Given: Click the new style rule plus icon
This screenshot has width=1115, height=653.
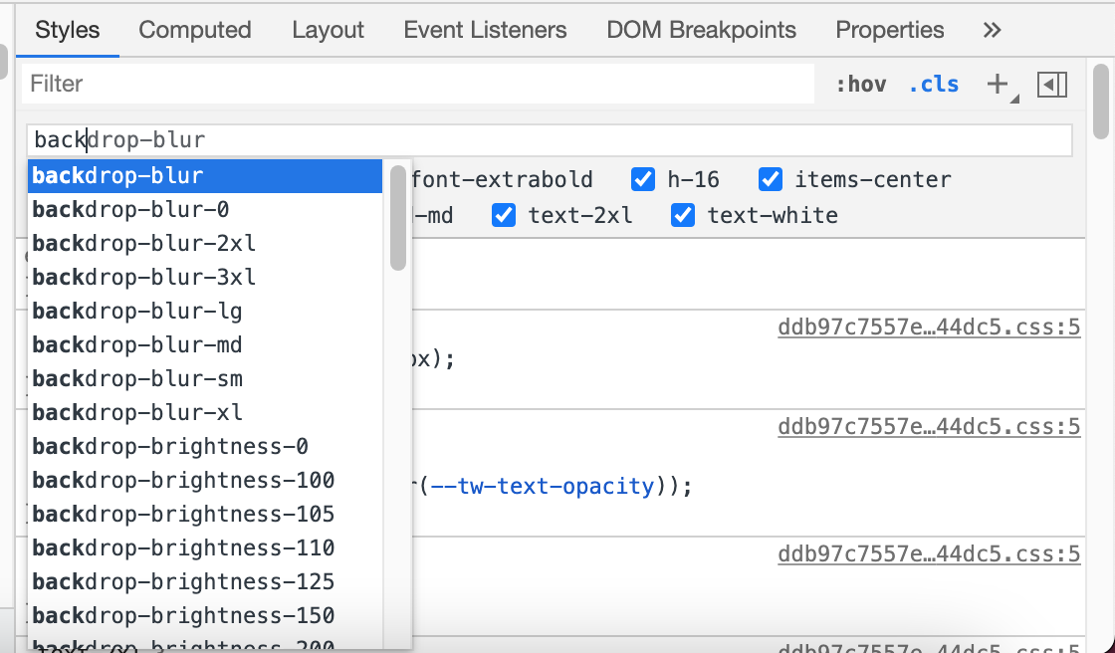Looking at the screenshot, I should [x=998, y=85].
